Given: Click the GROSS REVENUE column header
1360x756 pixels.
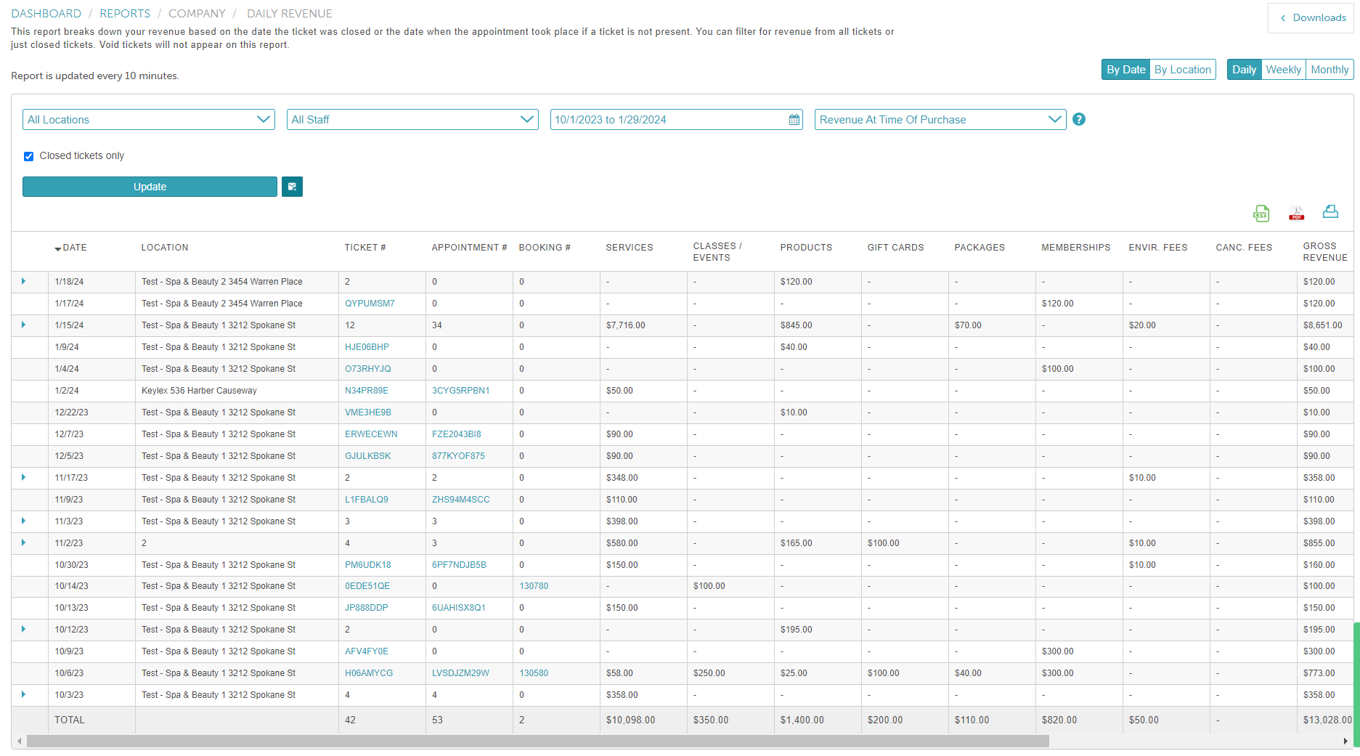Looking at the screenshot, I should tap(1325, 252).
